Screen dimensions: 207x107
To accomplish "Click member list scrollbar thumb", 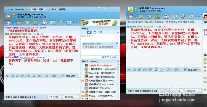I will click(118, 68).
